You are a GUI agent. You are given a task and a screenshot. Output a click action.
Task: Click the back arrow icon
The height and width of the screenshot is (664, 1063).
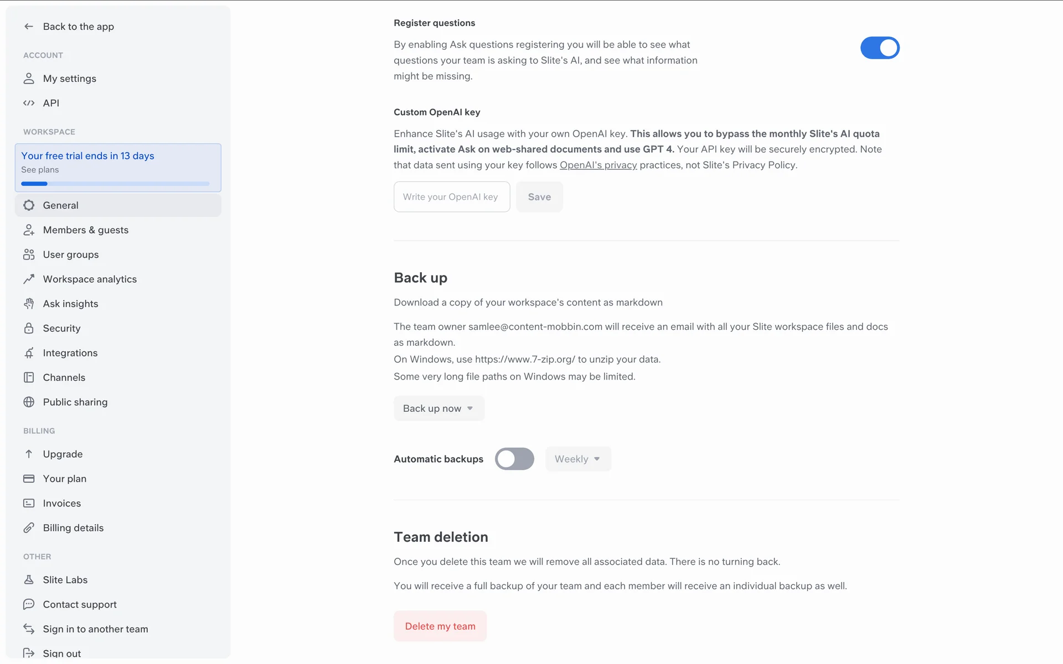(x=29, y=27)
